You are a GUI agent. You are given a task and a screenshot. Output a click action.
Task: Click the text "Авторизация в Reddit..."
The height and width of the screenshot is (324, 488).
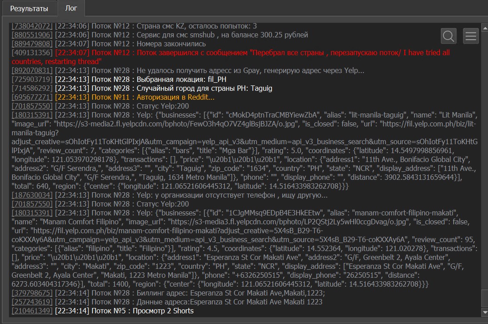pyautogui.click(x=175, y=97)
